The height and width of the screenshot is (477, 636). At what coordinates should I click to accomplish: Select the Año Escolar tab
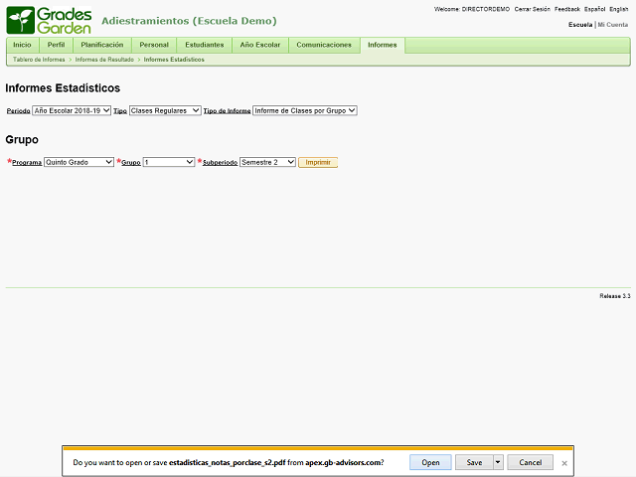click(x=260, y=45)
